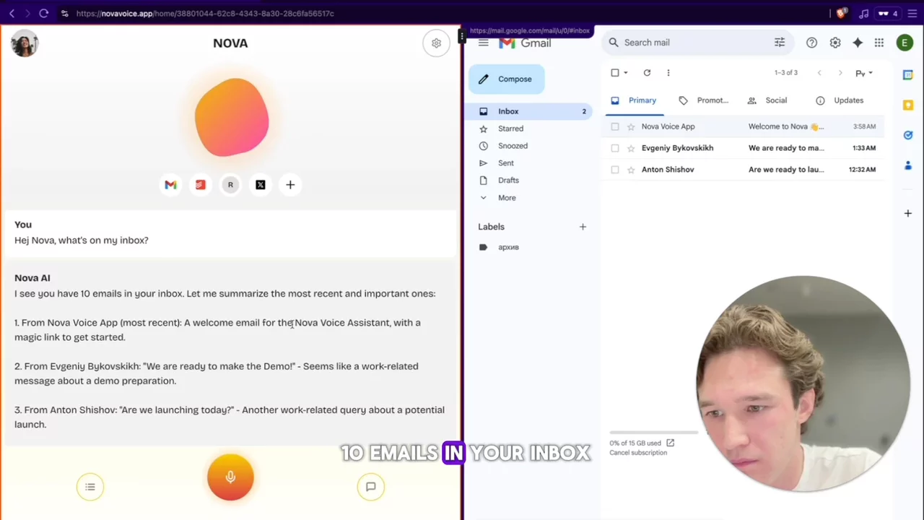
Task: Open Google Tasks side panel icon
Action: 908,135
